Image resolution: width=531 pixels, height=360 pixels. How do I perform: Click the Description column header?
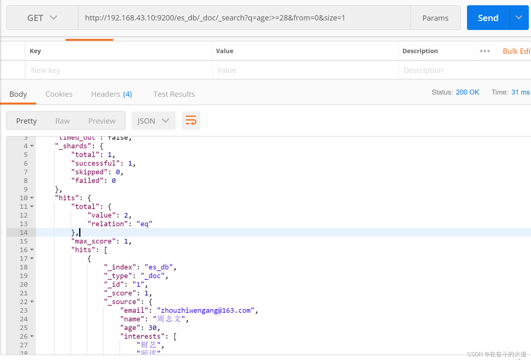[x=420, y=51]
